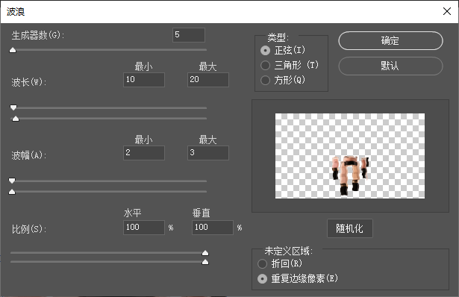Click the 波幅 maximum value field
Viewport: 459px width, 297px height.
pos(208,153)
